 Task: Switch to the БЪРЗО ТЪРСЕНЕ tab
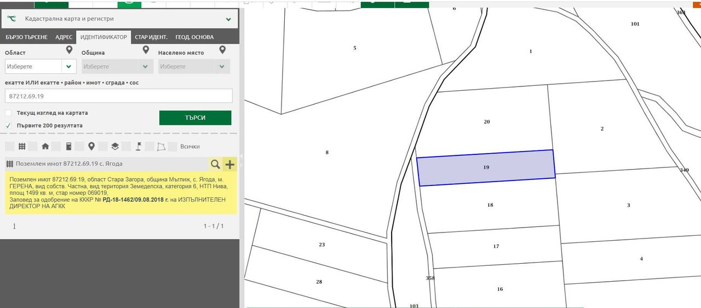pos(26,37)
